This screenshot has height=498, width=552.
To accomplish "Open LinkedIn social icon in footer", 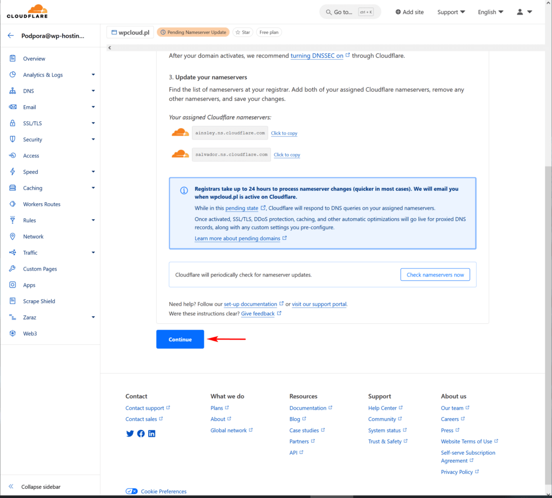I will pyautogui.click(x=151, y=433).
